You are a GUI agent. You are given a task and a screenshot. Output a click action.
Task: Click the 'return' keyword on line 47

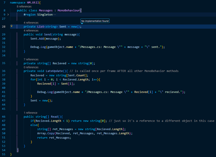(76, 121)
